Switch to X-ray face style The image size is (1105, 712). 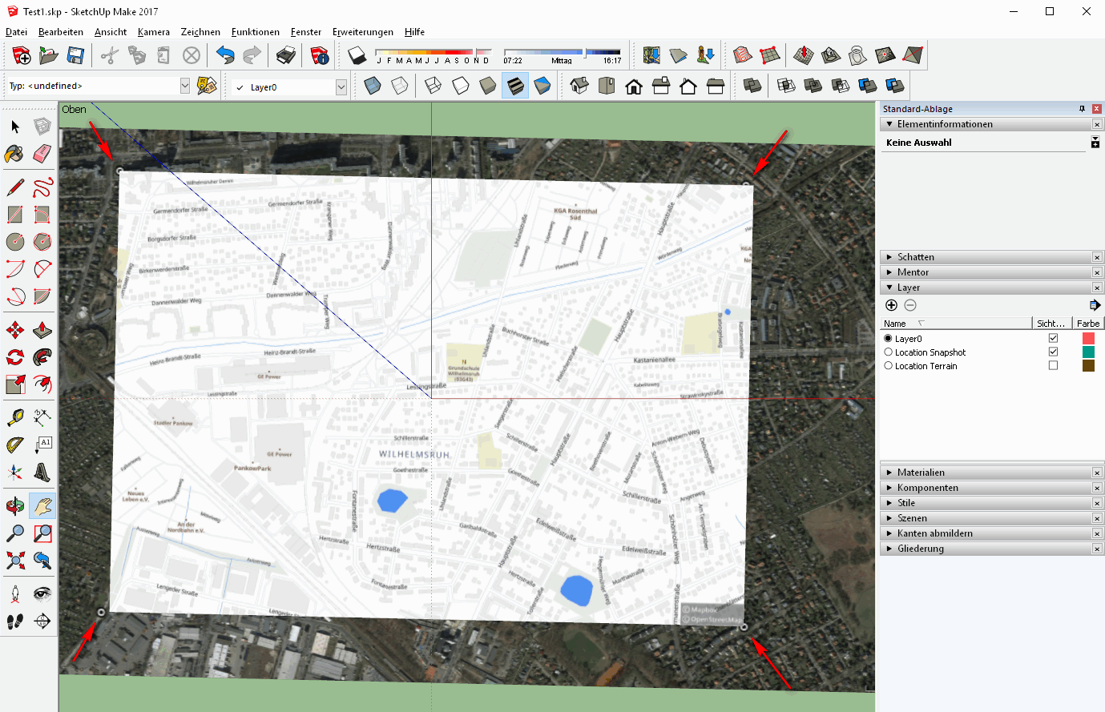pyautogui.click(x=373, y=86)
